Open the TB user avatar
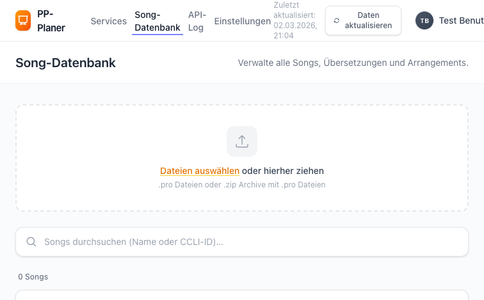Image resolution: width=484 pixels, height=300 pixels. (x=424, y=20)
